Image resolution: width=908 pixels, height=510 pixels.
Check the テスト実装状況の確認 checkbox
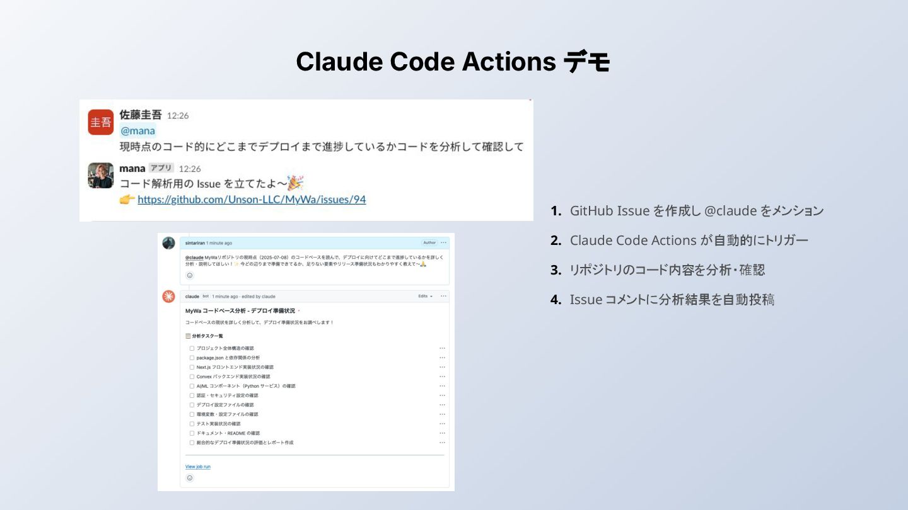(x=192, y=424)
